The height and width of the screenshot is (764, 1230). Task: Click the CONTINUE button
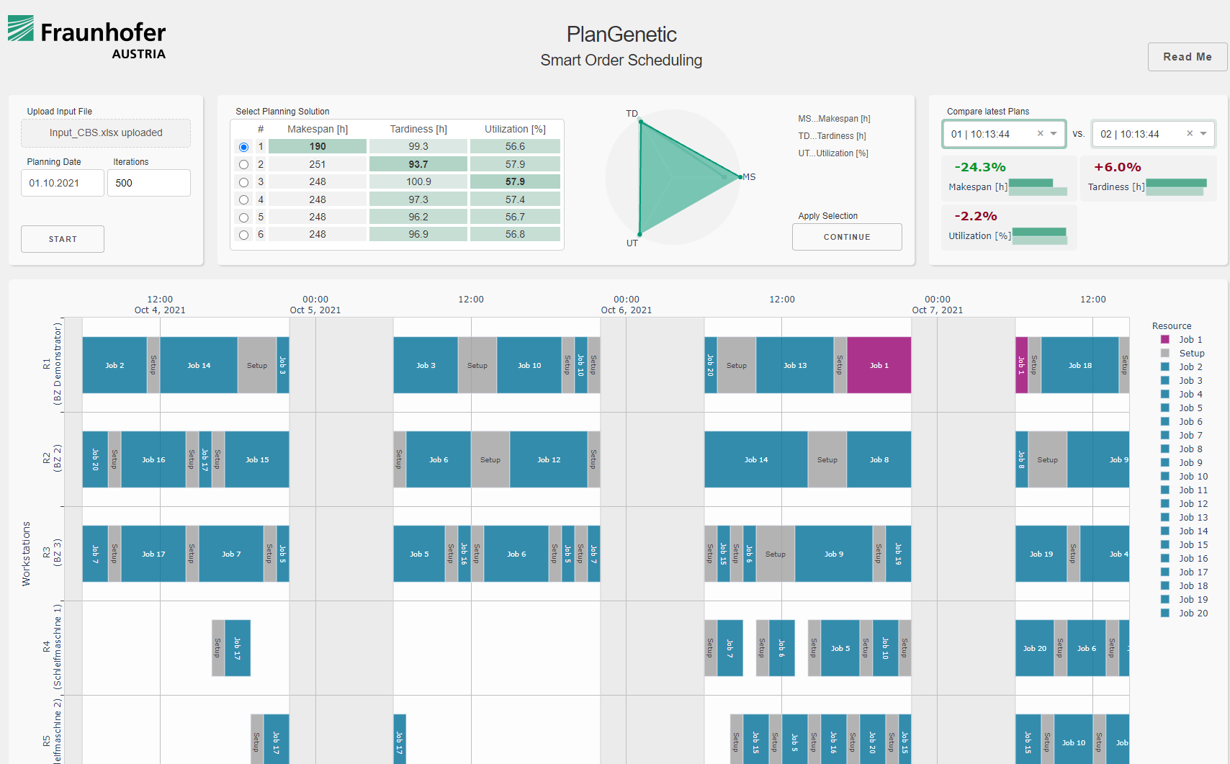pos(847,237)
